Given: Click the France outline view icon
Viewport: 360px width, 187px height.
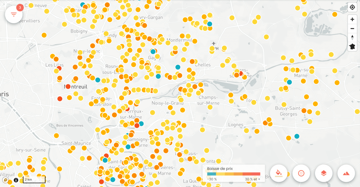Looking at the screenshot, I should click(352, 46).
